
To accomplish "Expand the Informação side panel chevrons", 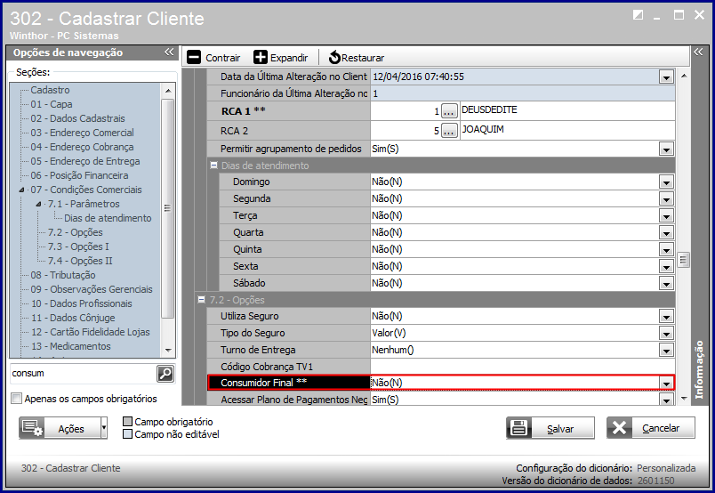I will tap(698, 52).
